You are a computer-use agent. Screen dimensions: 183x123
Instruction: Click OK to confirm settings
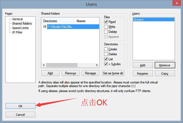20,106
